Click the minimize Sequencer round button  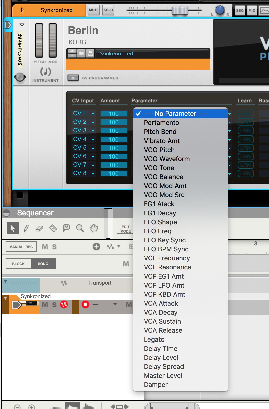pos(6,213)
